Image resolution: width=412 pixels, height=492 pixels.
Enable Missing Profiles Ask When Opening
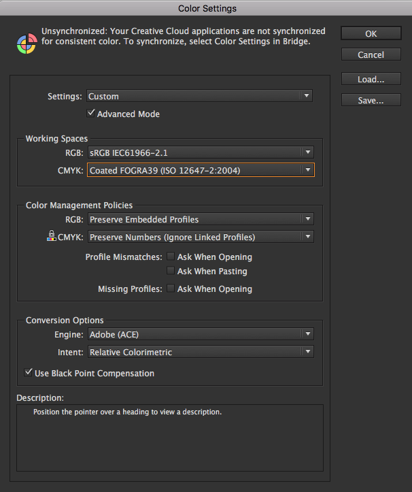(x=171, y=289)
